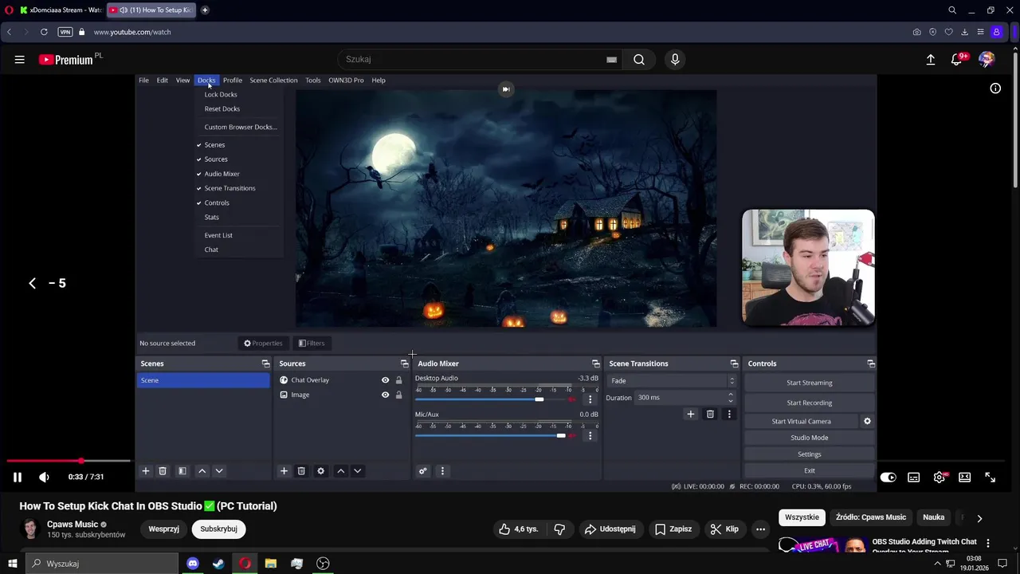Image resolution: width=1020 pixels, height=574 pixels.
Task: Click the Udostępnij share button
Action: click(610, 529)
